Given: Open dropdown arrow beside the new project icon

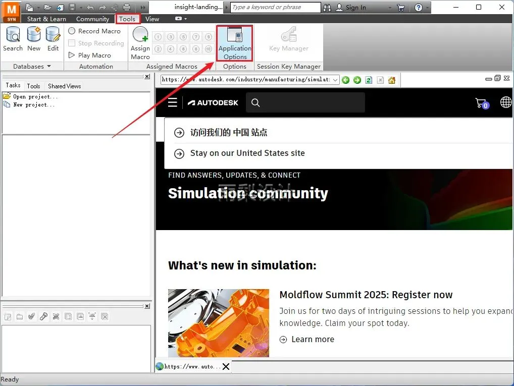Looking at the screenshot, I should pos(38,7).
